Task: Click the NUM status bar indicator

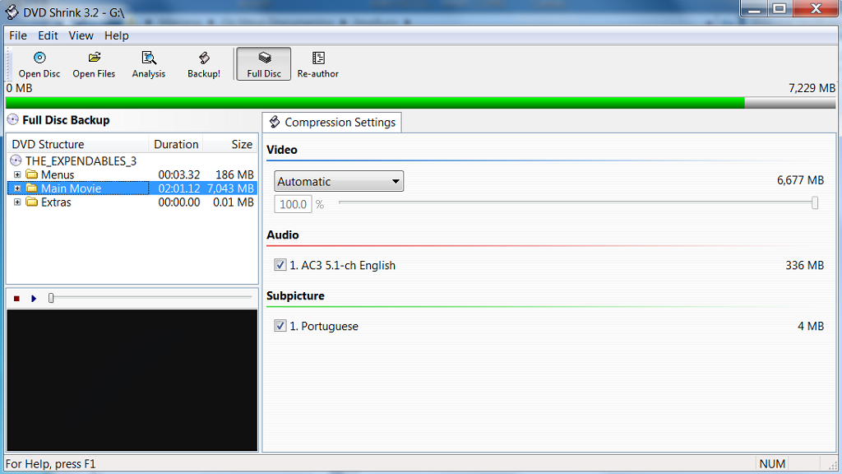Action: [772, 464]
